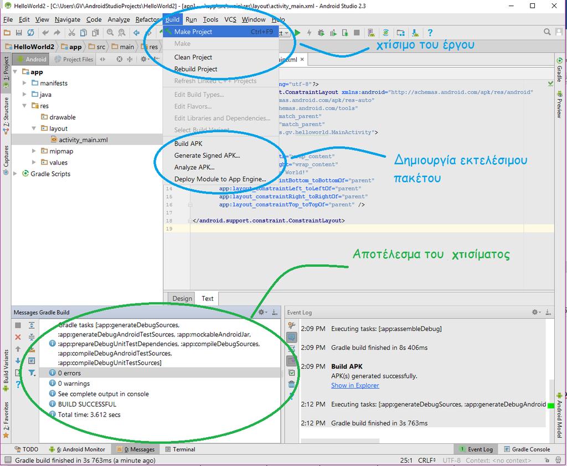Click the Undo arrow icon
Image resolution: width=567 pixels, height=466 pixels.
tap(45, 33)
